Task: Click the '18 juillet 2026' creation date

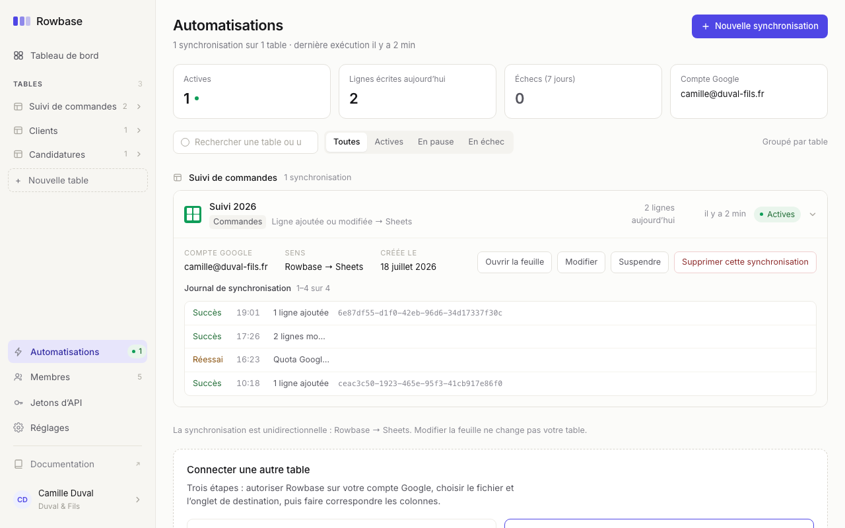Action: point(408,267)
